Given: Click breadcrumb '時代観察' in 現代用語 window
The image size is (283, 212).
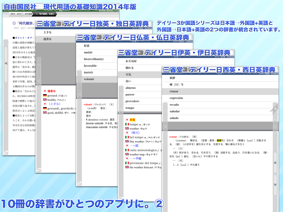Looking at the screenshot, I should tap(28, 14).
